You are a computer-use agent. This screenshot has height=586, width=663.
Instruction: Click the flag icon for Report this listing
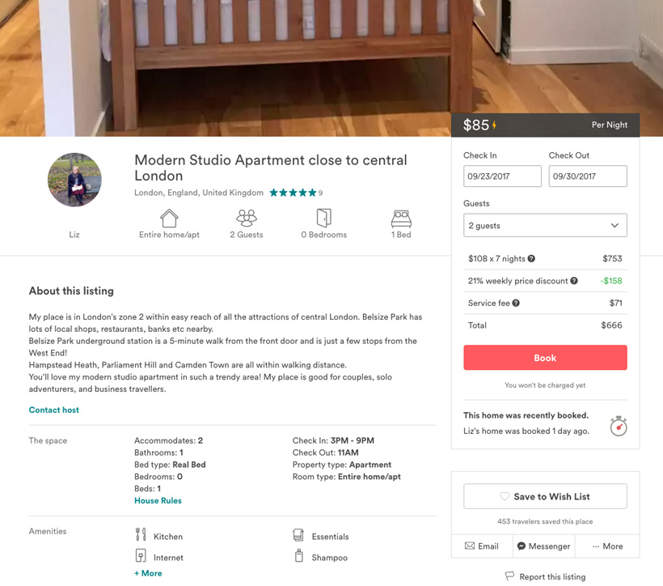click(x=509, y=576)
